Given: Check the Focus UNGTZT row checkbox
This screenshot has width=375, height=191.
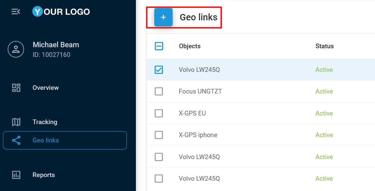Looking at the screenshot, I should click(x=159, y=92).
